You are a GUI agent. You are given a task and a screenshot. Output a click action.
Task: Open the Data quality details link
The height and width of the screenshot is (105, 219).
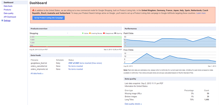[x=133, y=104]
